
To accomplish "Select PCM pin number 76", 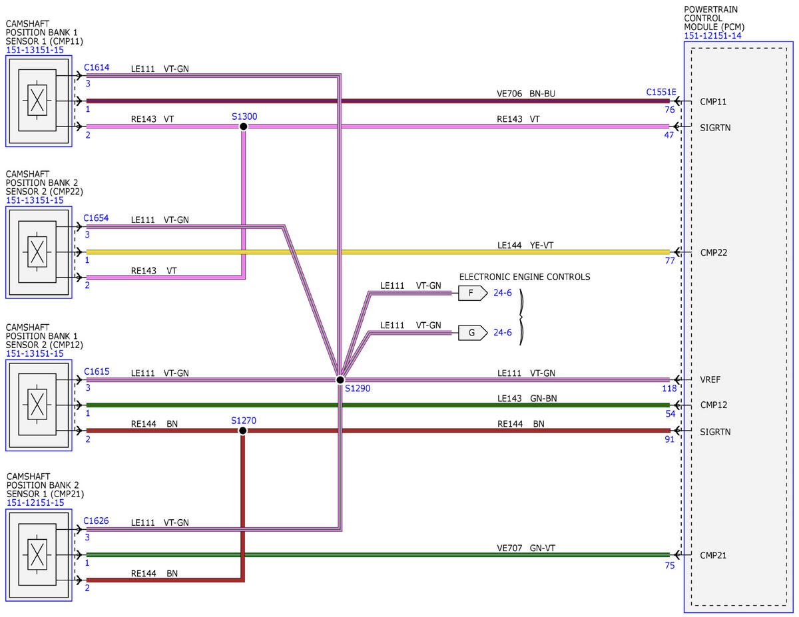I will click(670, 110).
